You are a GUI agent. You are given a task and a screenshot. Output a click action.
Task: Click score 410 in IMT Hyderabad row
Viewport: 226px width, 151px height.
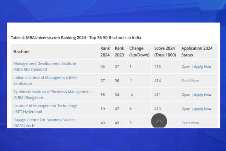tap(157, 109)
